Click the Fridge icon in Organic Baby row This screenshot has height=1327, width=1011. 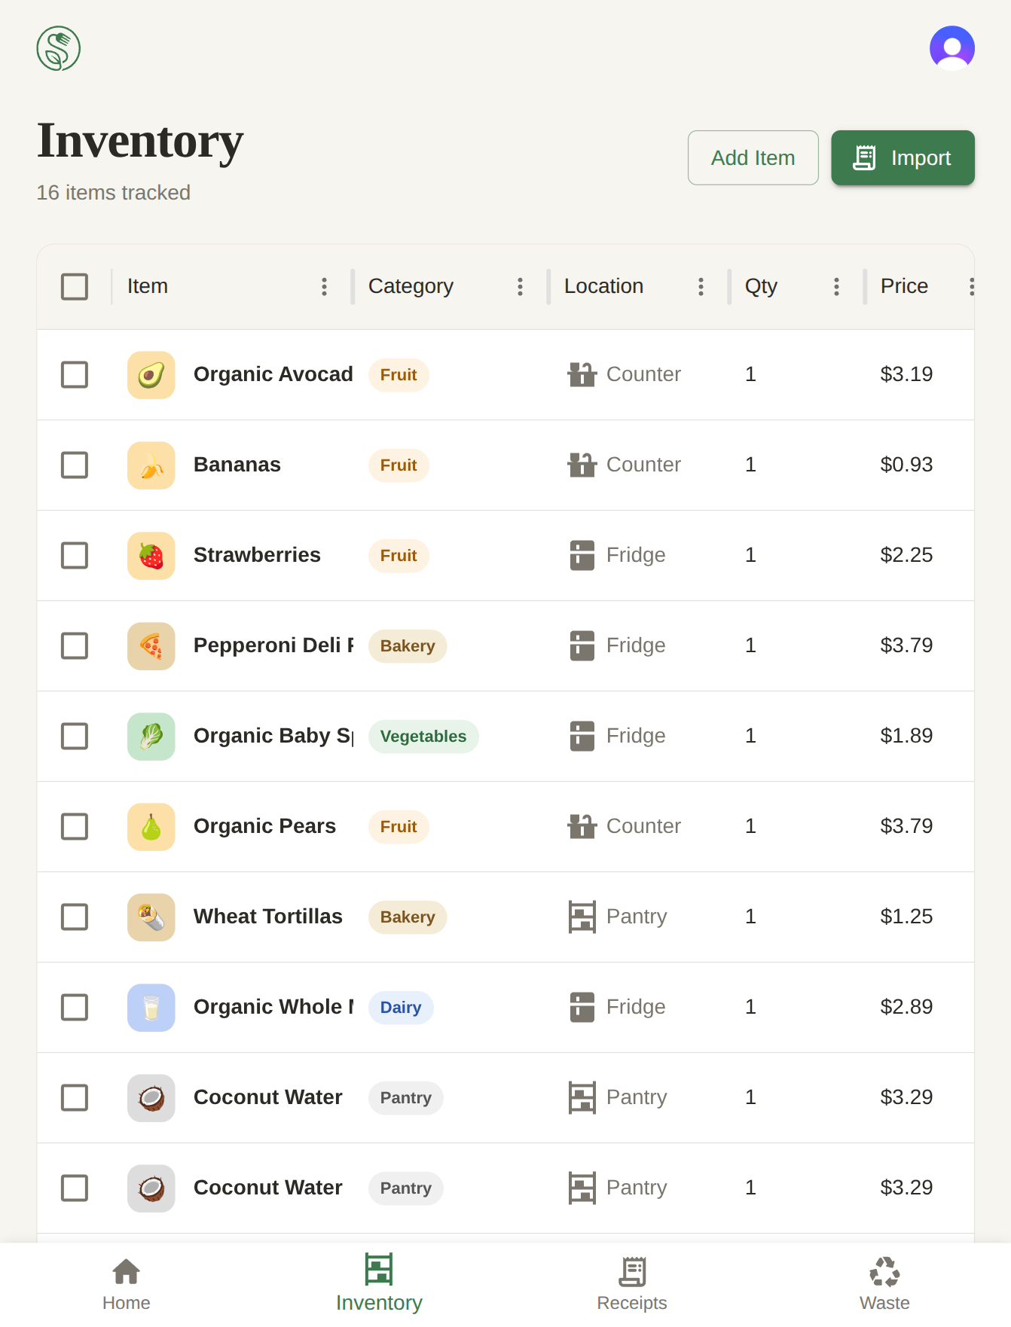(582, 736)
